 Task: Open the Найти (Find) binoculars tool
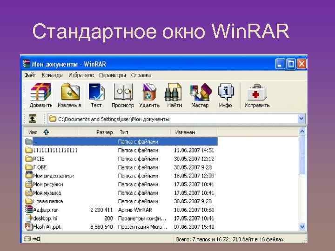click(173, 92)
